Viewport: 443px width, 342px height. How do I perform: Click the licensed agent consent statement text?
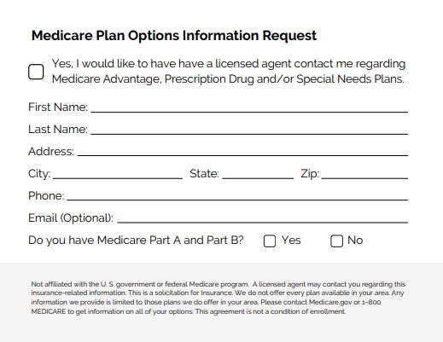[229, 71]
